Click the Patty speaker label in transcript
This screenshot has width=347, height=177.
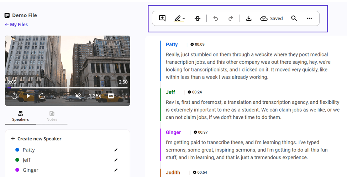click(172, 44)
